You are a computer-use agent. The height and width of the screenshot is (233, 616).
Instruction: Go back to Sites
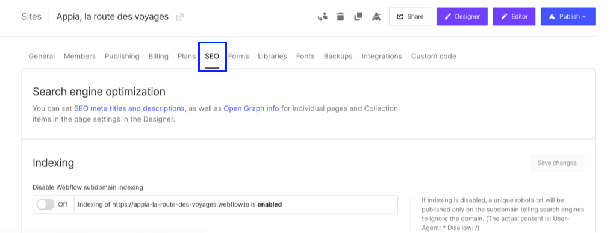coord(31,17)
